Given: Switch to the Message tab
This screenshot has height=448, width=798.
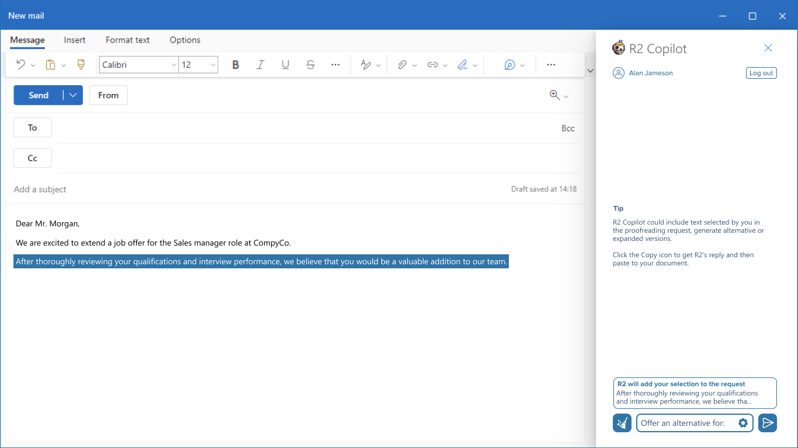Looking at the screenshot, I should pos(27,40).
